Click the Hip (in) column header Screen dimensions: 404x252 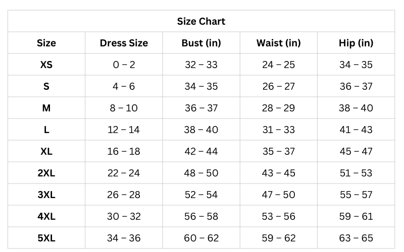[x=356, y=43]
